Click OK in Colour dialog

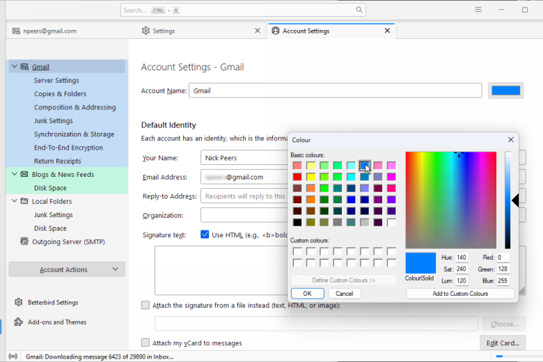coord(308,293)
